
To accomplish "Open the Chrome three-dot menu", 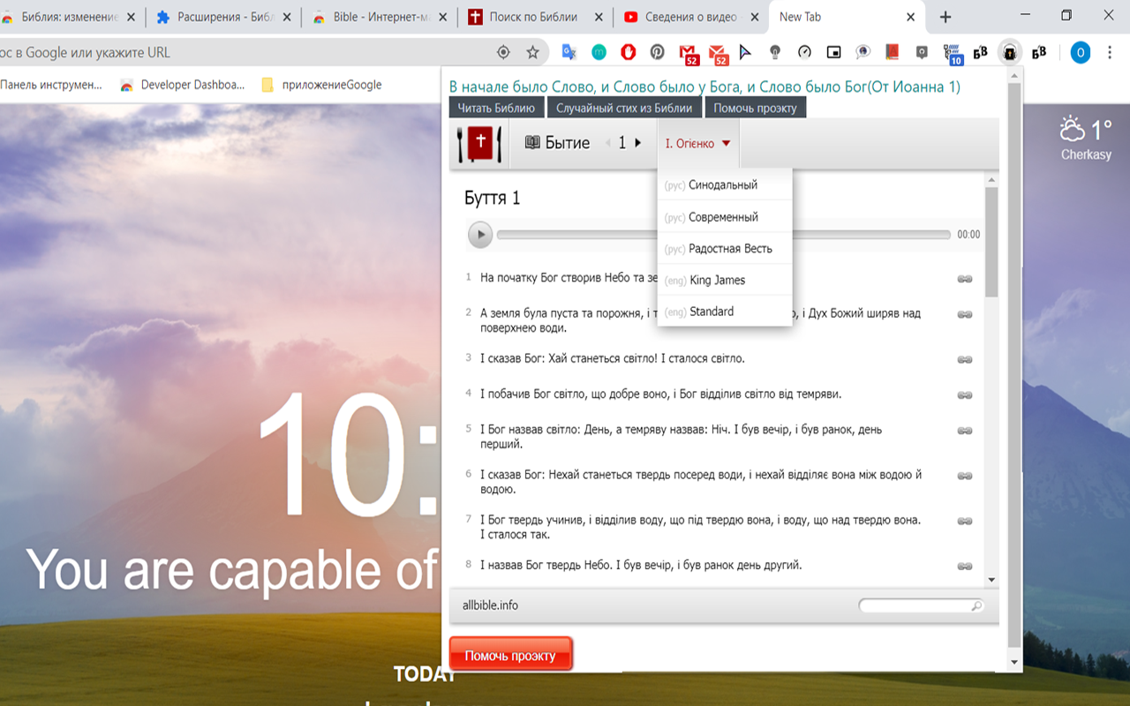I will (x=1110, y=52).
